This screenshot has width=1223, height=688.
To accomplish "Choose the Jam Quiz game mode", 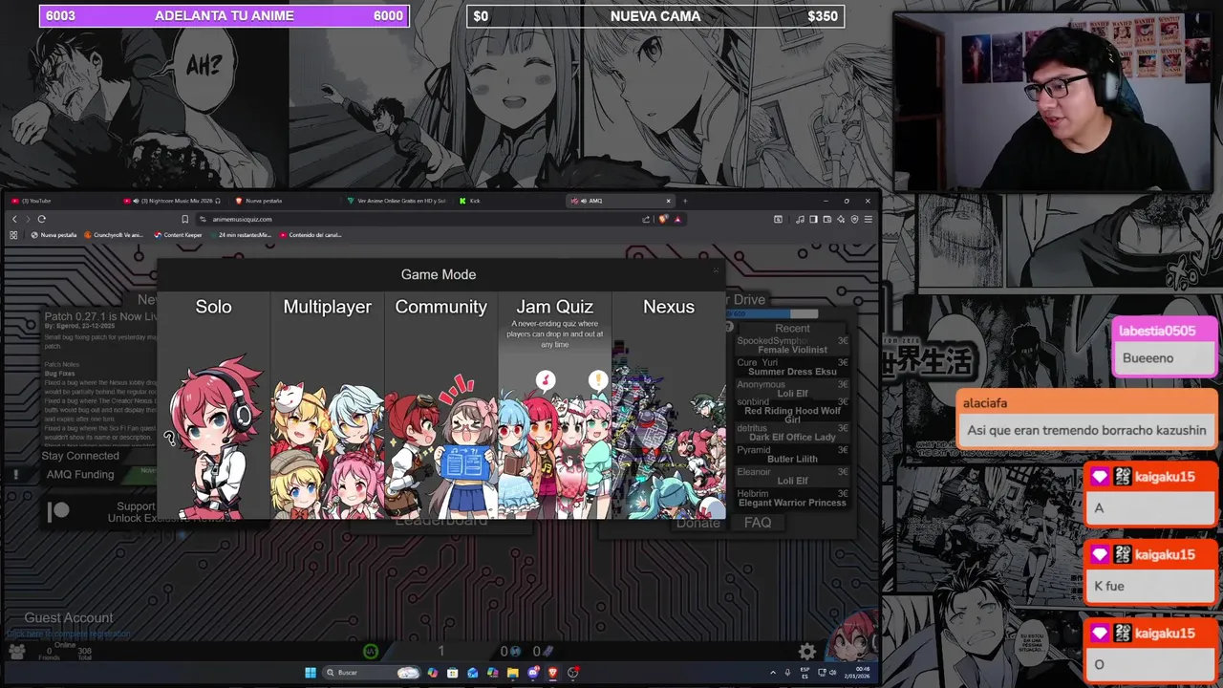I will 554,406.
